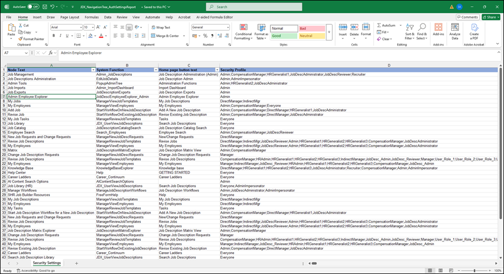Apply the Good cell style
The image size is (504, 274).
point(284,36)
